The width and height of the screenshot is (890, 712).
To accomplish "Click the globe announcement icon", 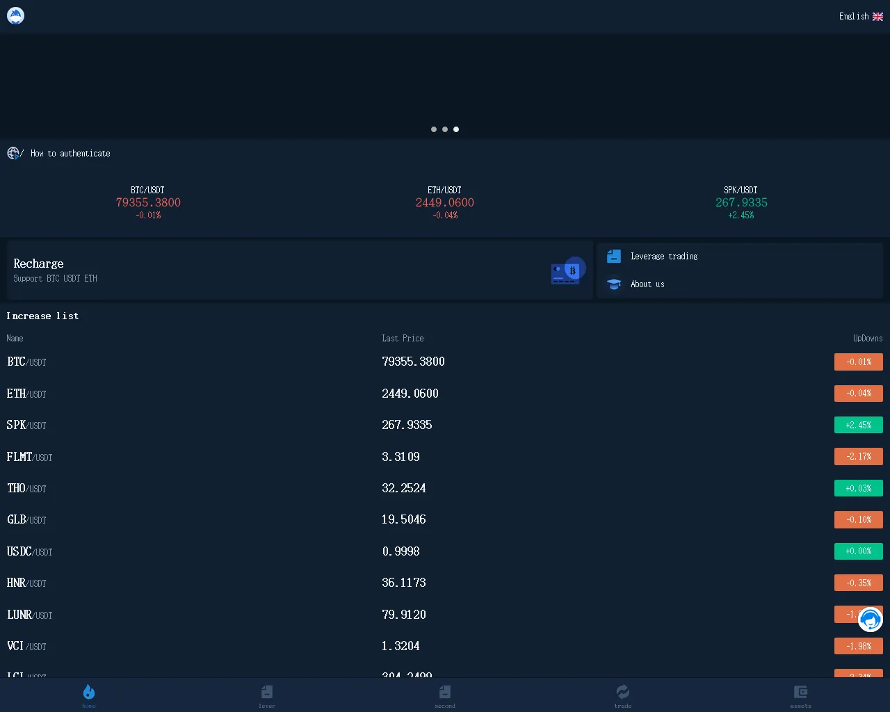I will click(13, 153).
